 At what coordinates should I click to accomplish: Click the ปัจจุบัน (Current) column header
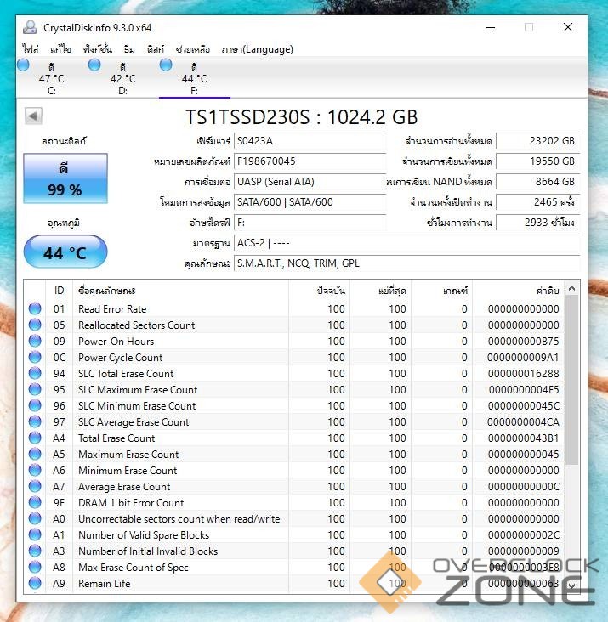point(319,291)
